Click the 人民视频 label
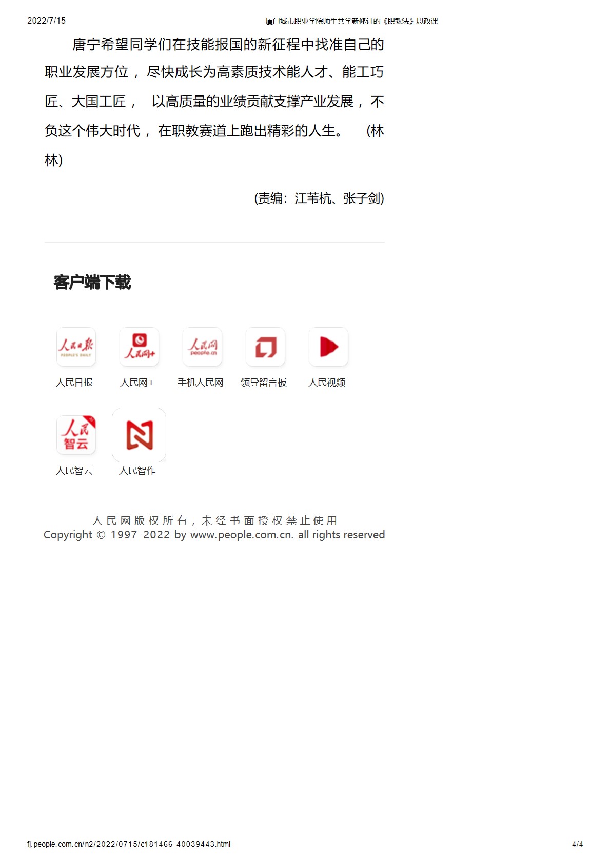Image resolution: width=610 pixels, height=863 pixels. coord(327,383)
